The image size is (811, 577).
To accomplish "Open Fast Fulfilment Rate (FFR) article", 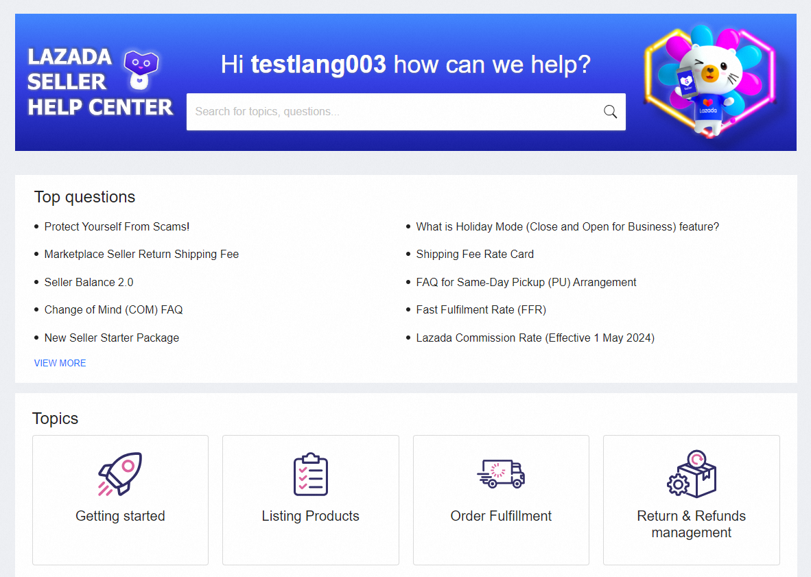I will click(480, 309).
